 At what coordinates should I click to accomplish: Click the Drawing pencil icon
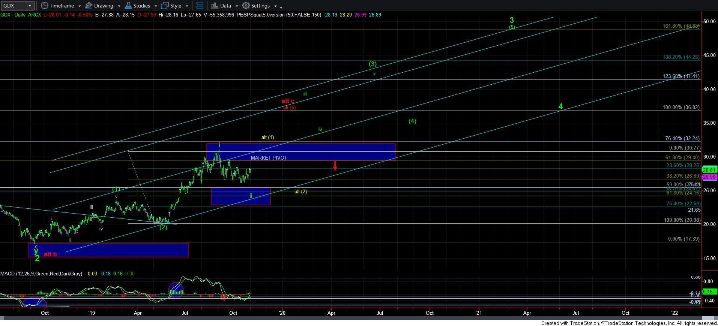(89, 6)
